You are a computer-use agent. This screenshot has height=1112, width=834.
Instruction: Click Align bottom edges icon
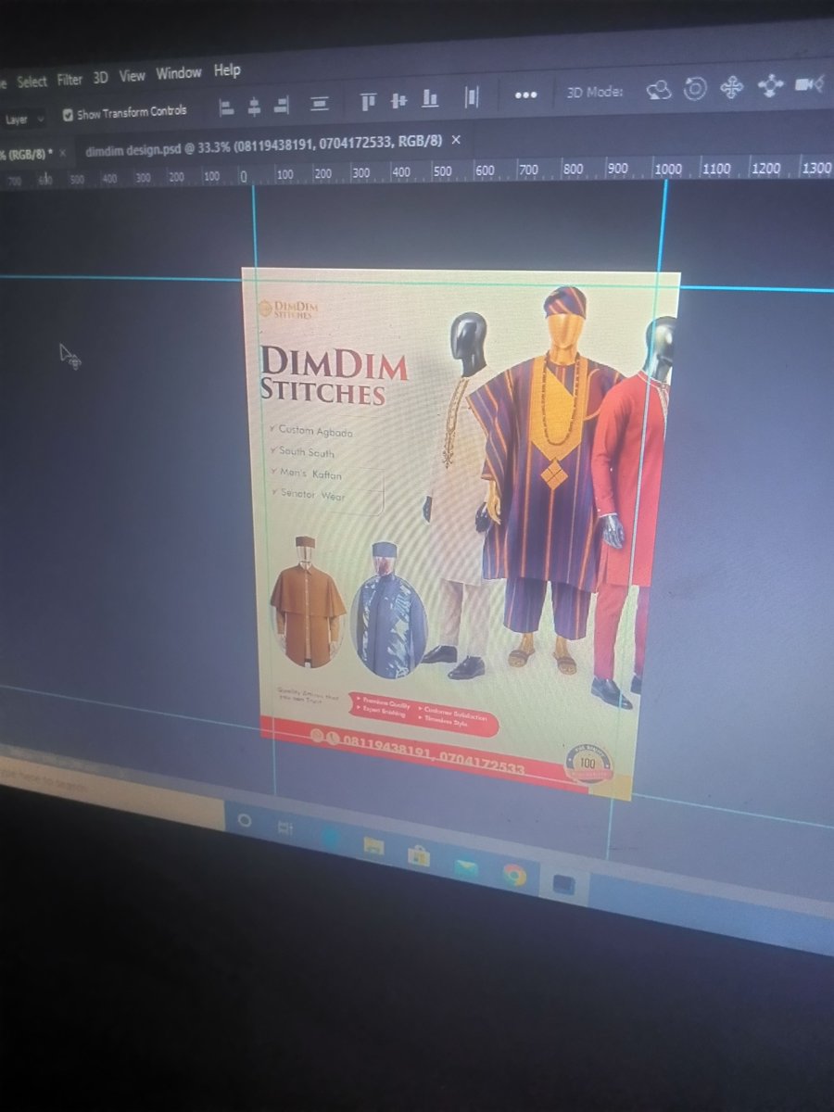430,98
